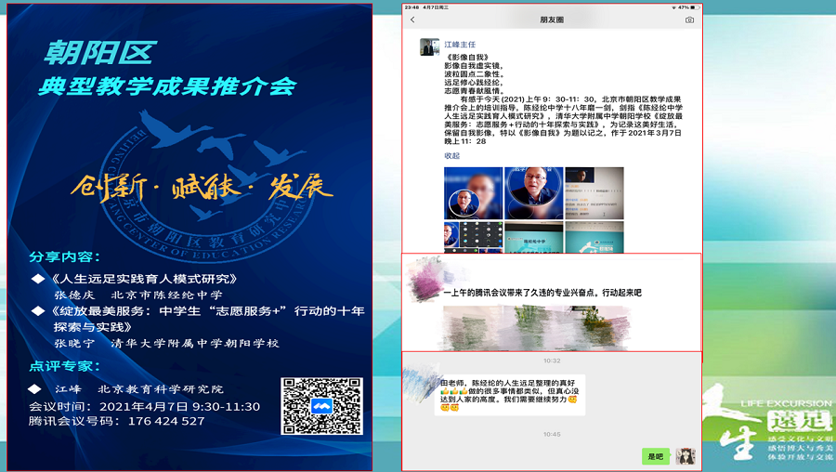The width and height of the screenshot is (836, 472).
Task: Click the 10:45 chat timestamp
Action: tap(552, 434)
